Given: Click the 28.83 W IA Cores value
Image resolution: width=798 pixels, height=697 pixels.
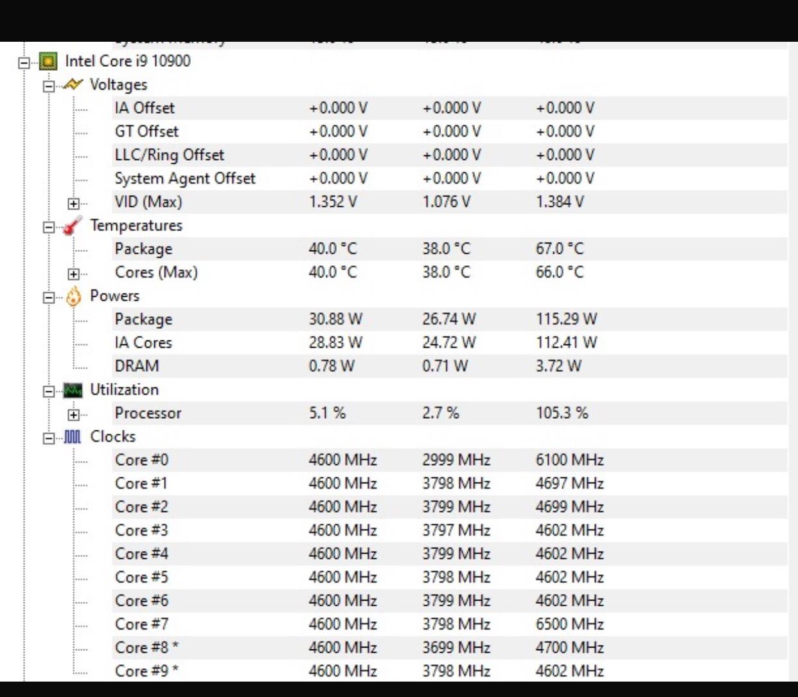Looking at the screenshot, I should [335, 342].
